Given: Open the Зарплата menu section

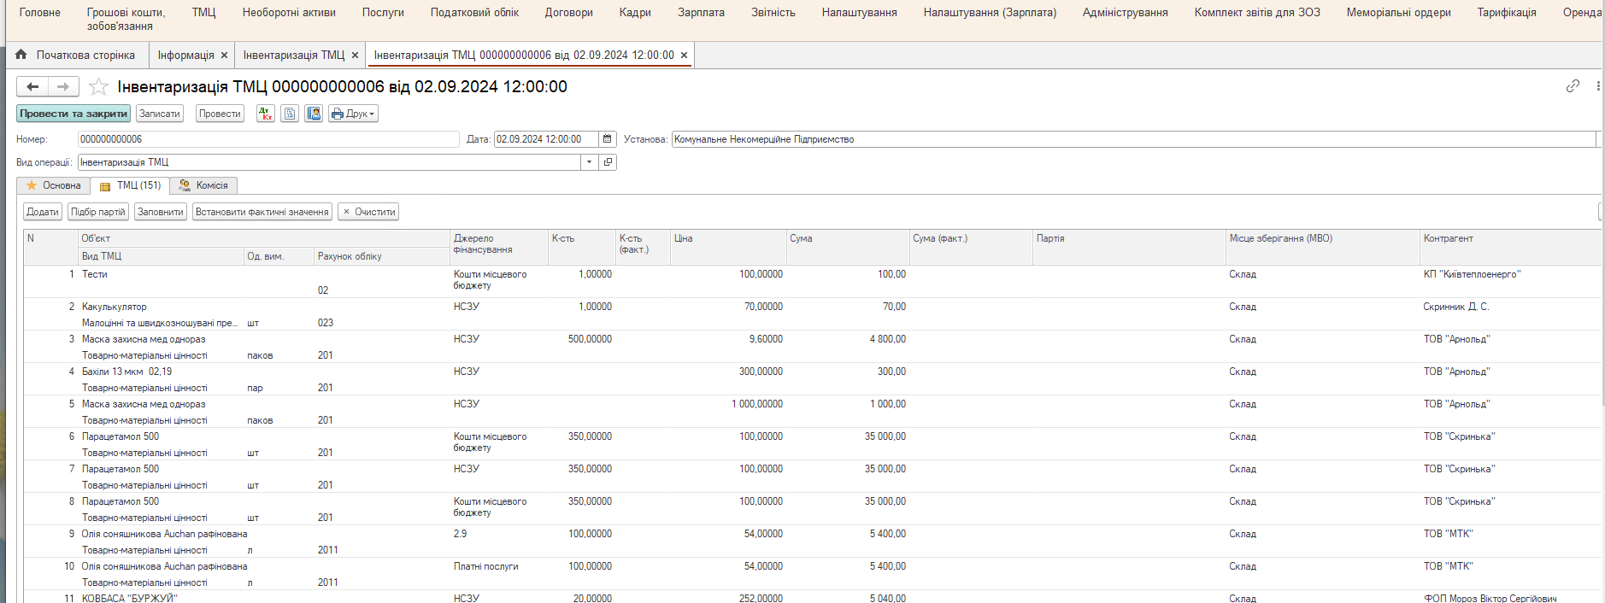Looking at the screenshot, I should pos(701,13).
